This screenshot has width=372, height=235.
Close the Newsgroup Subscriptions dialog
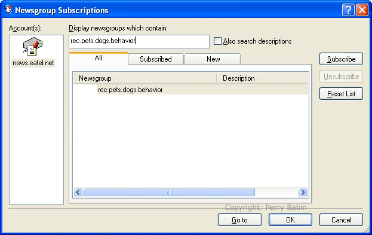(x=362, y=10)
